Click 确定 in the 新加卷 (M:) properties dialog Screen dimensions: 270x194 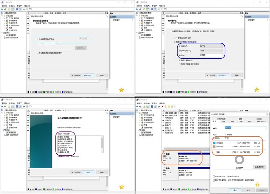pos(235,190)
